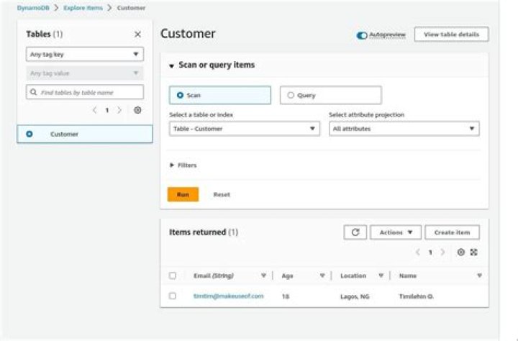This screenshot has width=518, height=341.
Task: Go to previous page of items returned
Action: pyautogui.click(x=418, y=252)
